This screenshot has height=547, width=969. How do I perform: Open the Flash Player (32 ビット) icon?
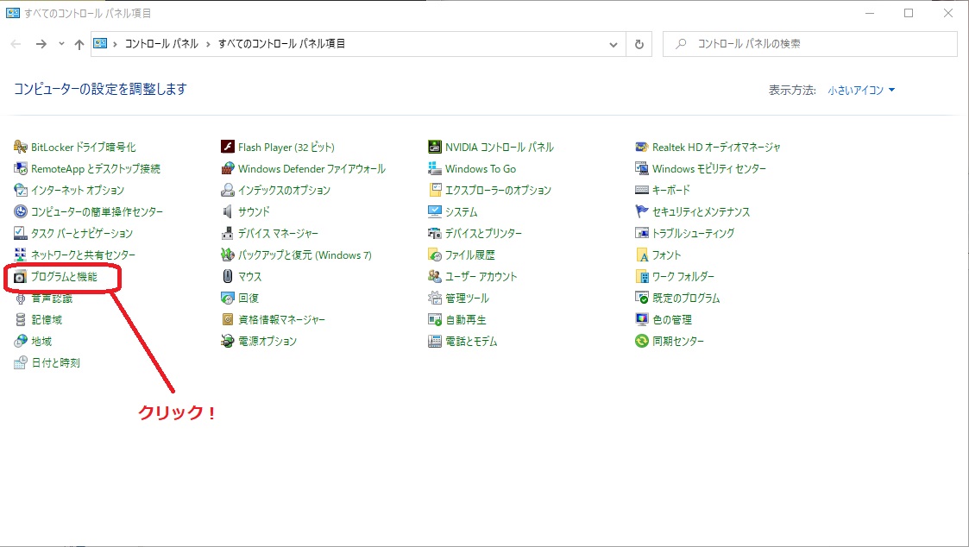pos(228,147)
